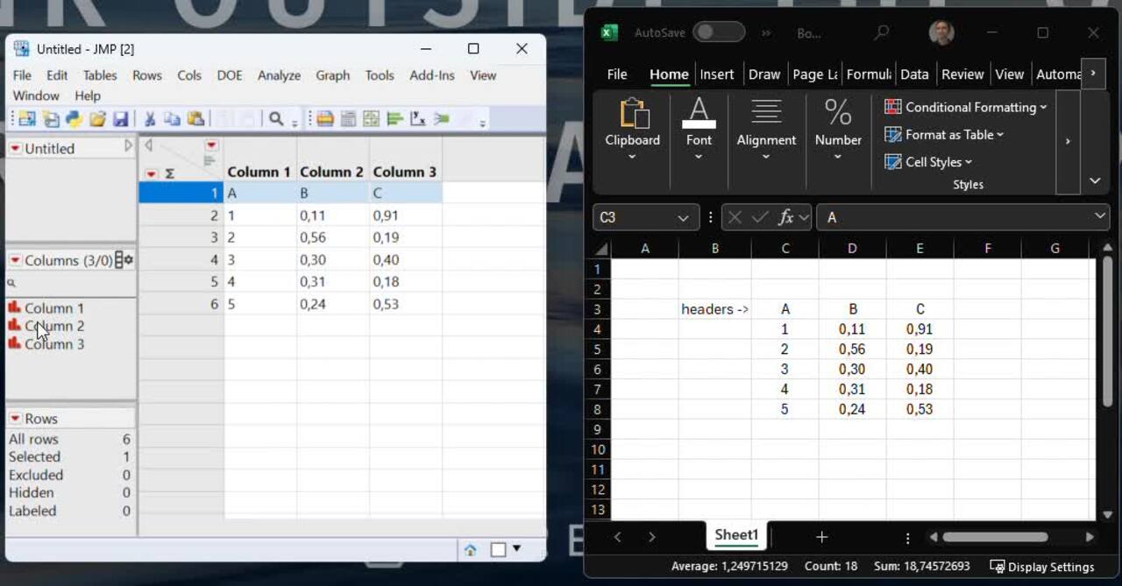Click the magnifier Search icon in JMP toolbar
This screenshot has height=586, width=1122.
pyautogui.click(x=276, y=119)
